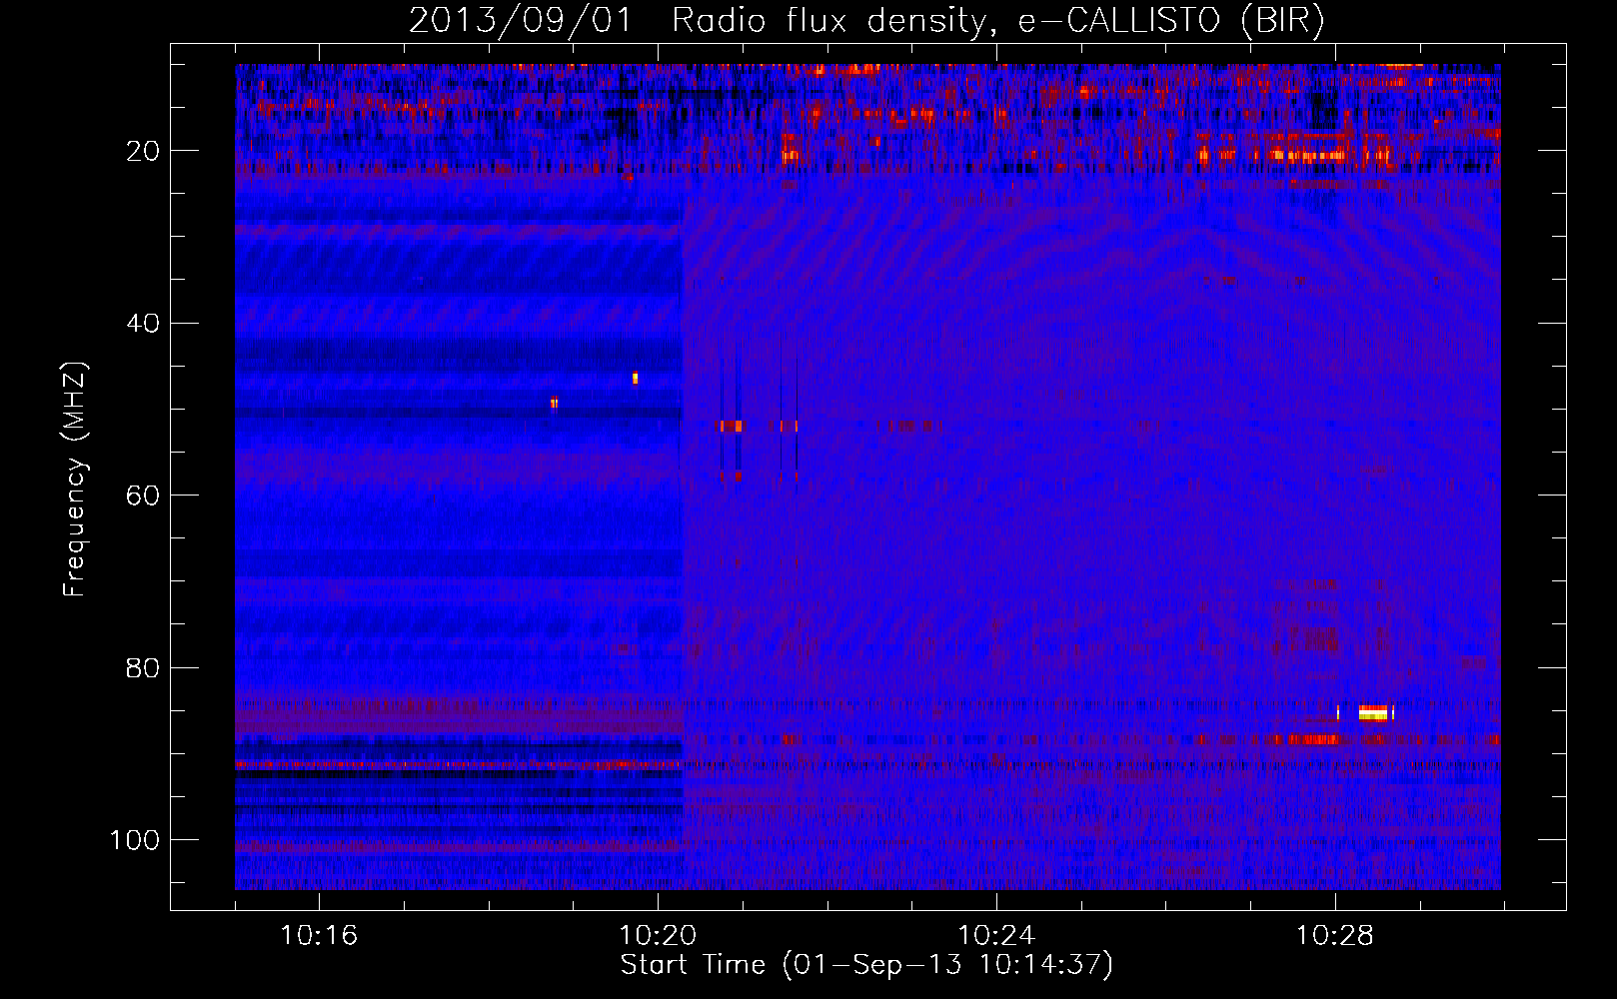
Task: Click the 10:24 time tick label
Action: [x=996, y=936]
